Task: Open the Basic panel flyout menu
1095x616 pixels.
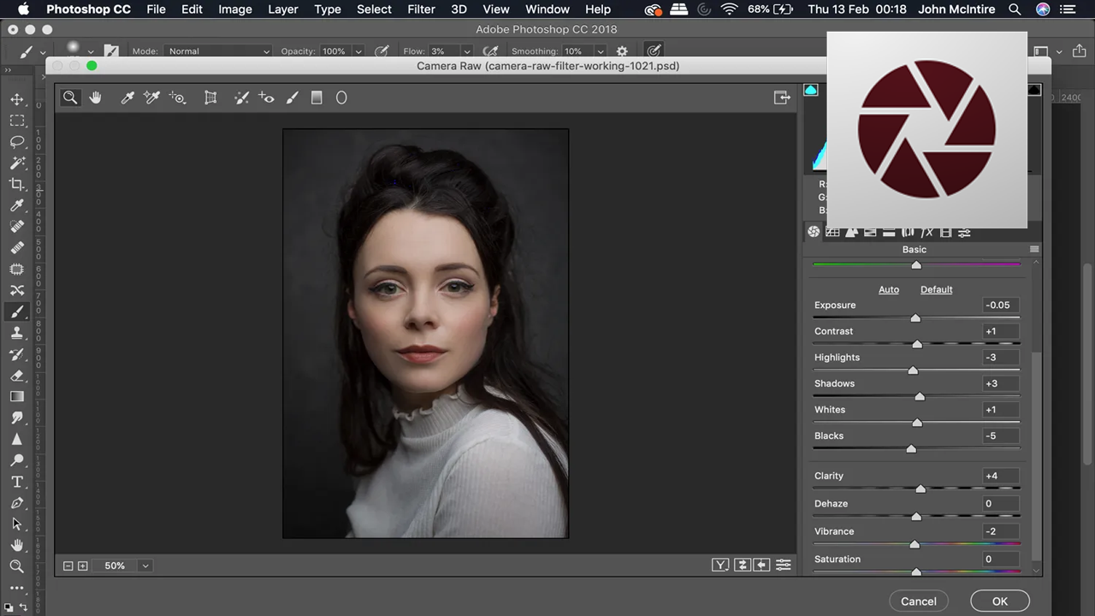Action: pos(1034,249)
